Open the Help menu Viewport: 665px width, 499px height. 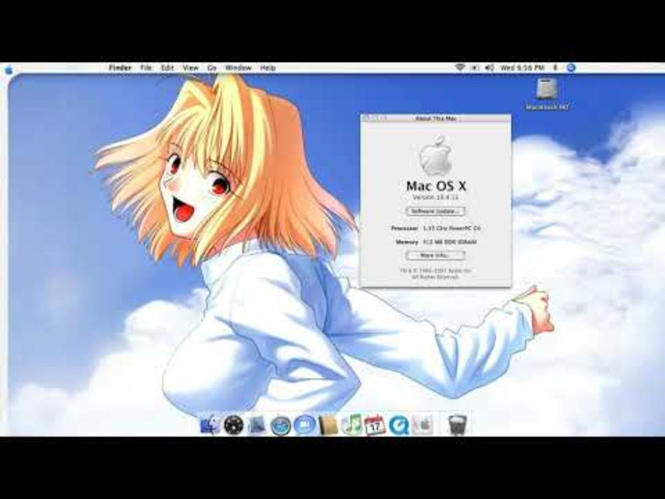(267, 68)
